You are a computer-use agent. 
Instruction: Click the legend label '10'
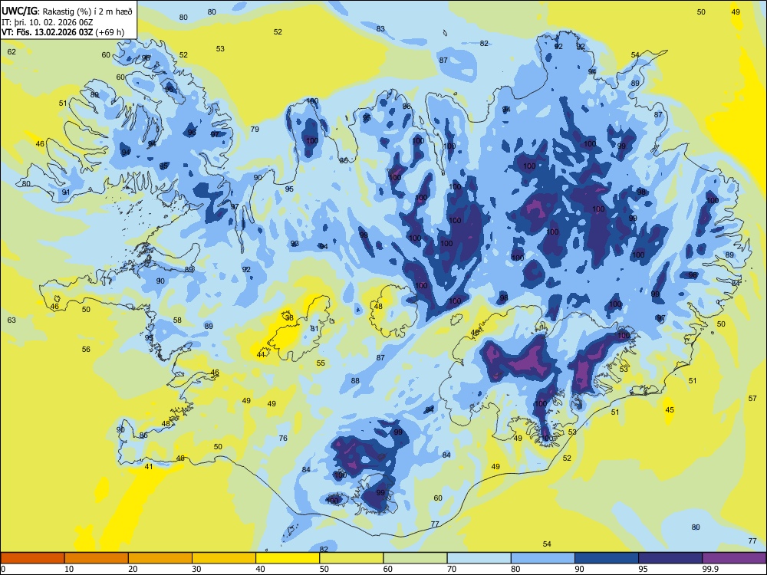click(x=69, y=569)
